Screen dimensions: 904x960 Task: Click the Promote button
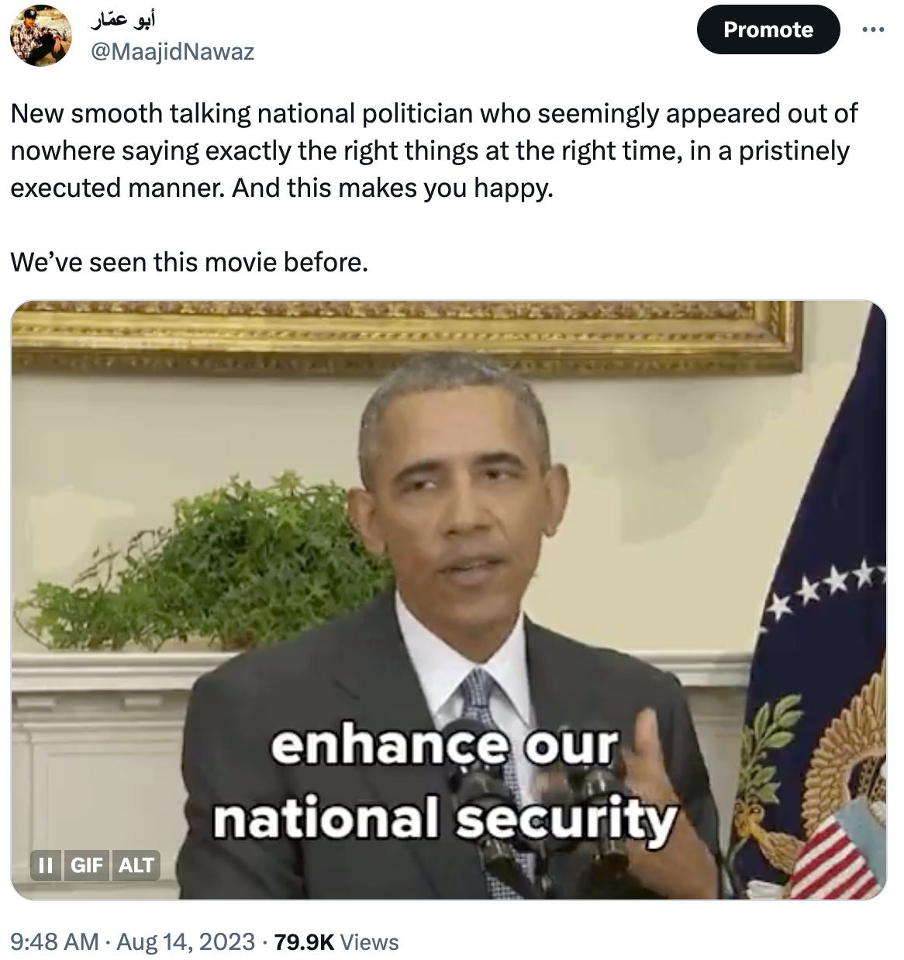[x=768, y=29]
